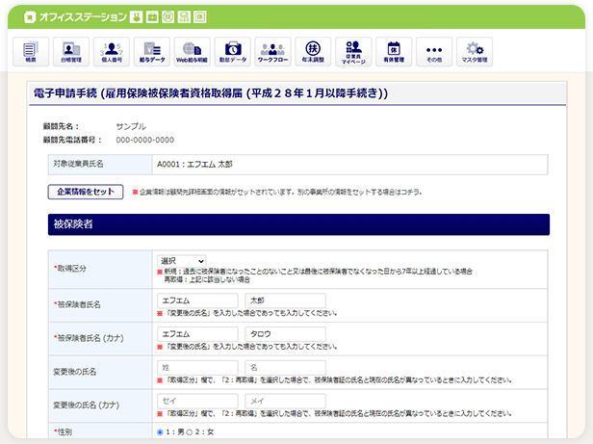Click phone number 000-0000-0000
Screen dimensions: 593x444
pyautogui.click(x=144, y=140)
